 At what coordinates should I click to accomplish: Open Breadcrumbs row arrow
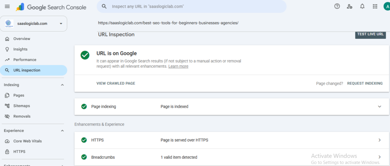(380, 157)
